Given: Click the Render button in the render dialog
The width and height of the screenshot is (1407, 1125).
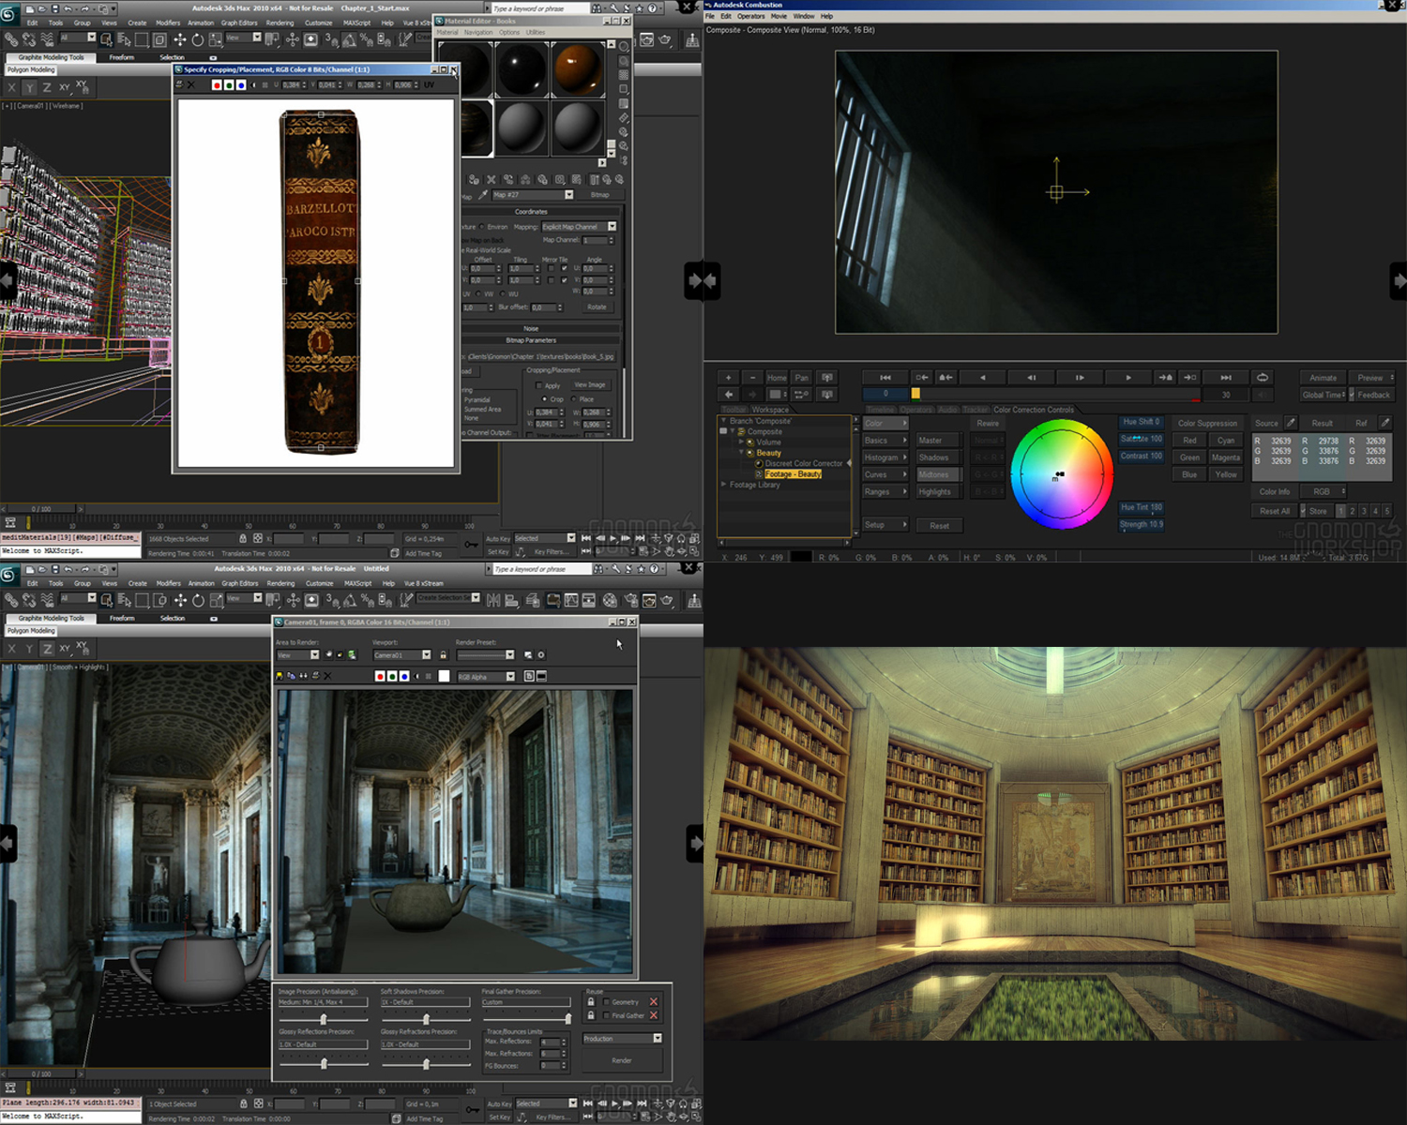Looking at the screenshot, I should pos(622,1060).
